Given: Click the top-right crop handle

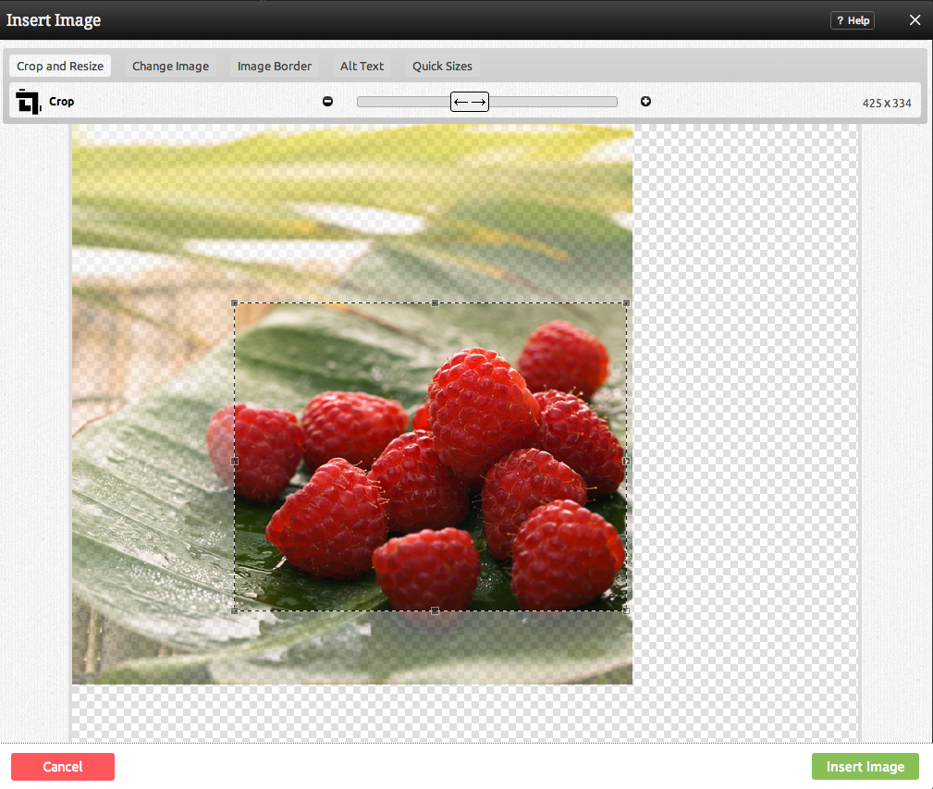Looking at the screenshot, I should coord(627,302).
